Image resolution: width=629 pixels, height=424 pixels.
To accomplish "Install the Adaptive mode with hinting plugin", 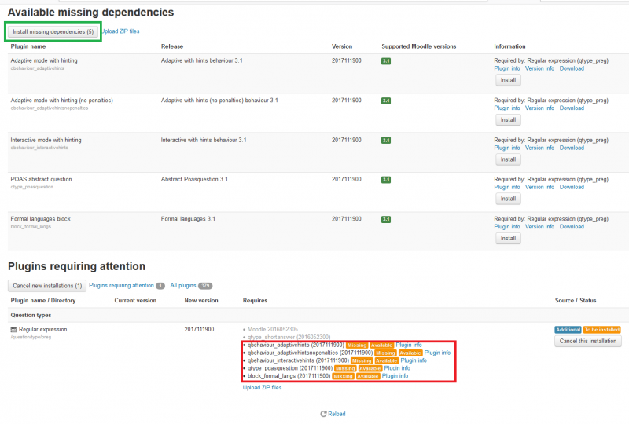I will pos(508,80).
